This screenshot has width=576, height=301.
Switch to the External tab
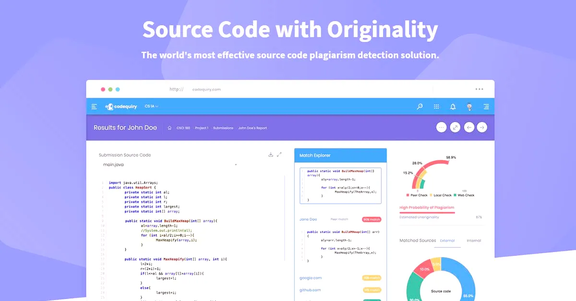point(447,241)
